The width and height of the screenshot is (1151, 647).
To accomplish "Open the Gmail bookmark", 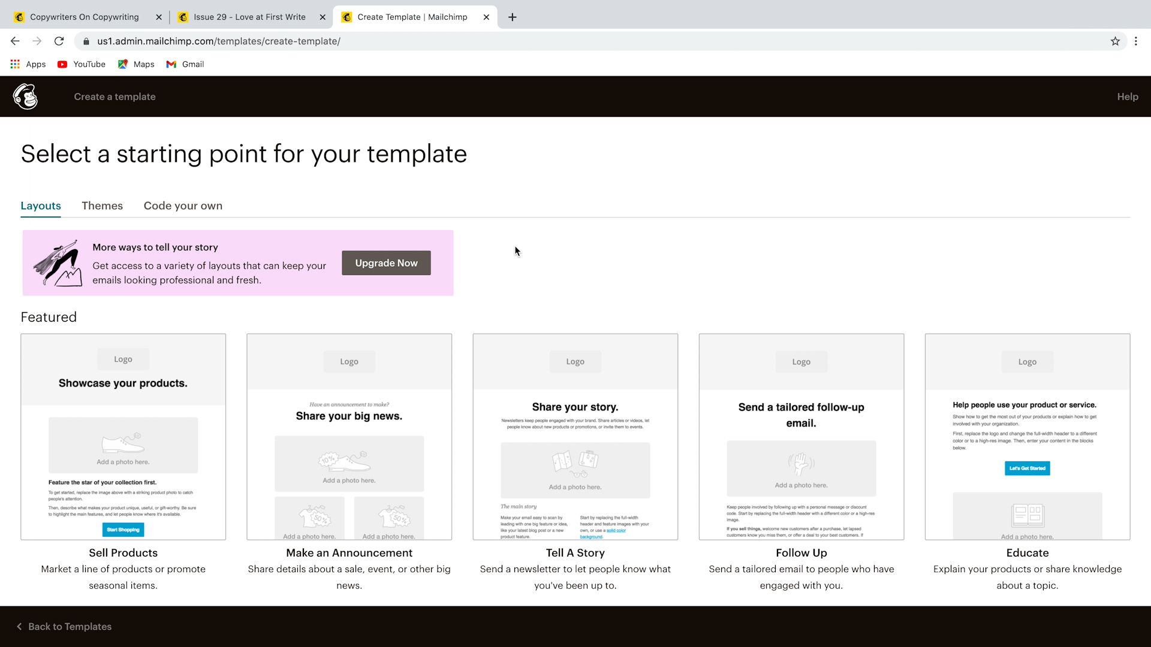I will coord(185,64).
